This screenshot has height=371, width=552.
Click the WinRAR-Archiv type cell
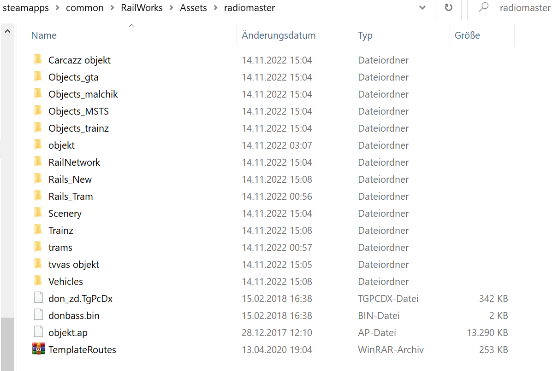tap(391, 349)
